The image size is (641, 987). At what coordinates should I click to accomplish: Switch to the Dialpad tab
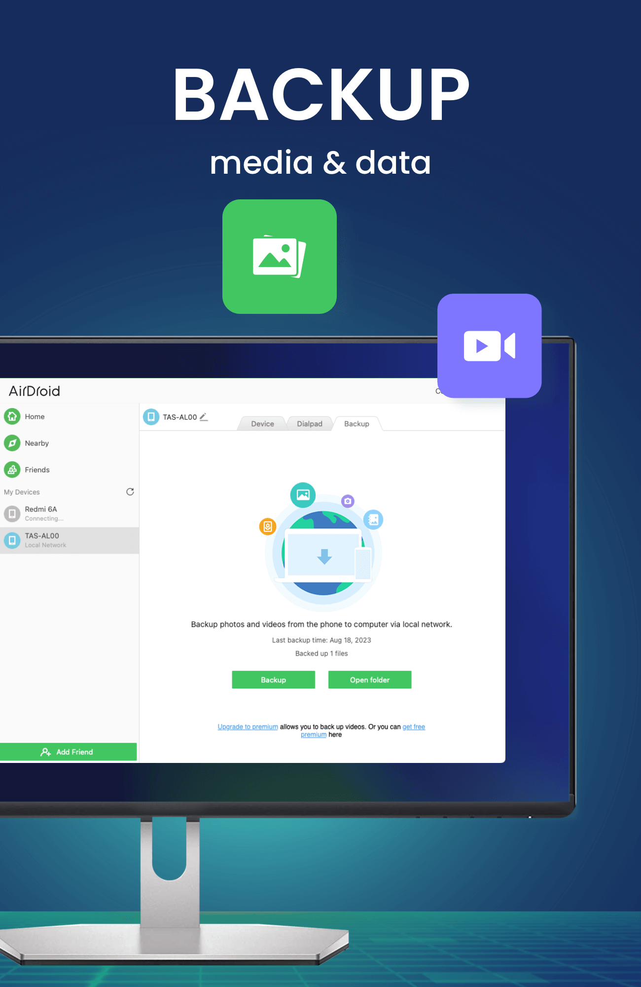[x=310, y=423]
